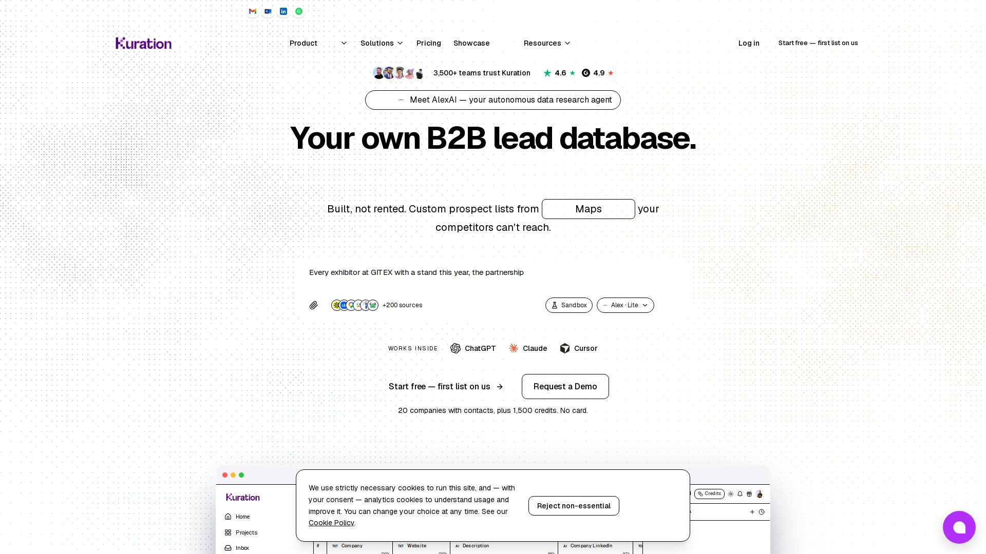
Task: Click the ChatGPT logo icon
Action: [456, 348]
